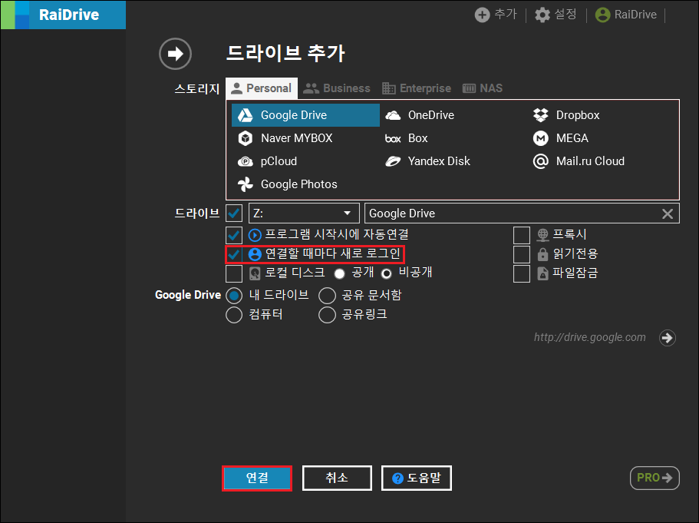This screenshot has width=699, height=523.
Task: Choose the Dropbox icon
Action: (541, 115)
